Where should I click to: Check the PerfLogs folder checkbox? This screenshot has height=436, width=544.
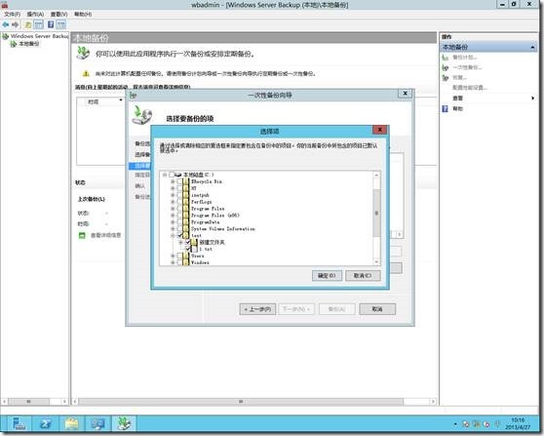(179, 202)
